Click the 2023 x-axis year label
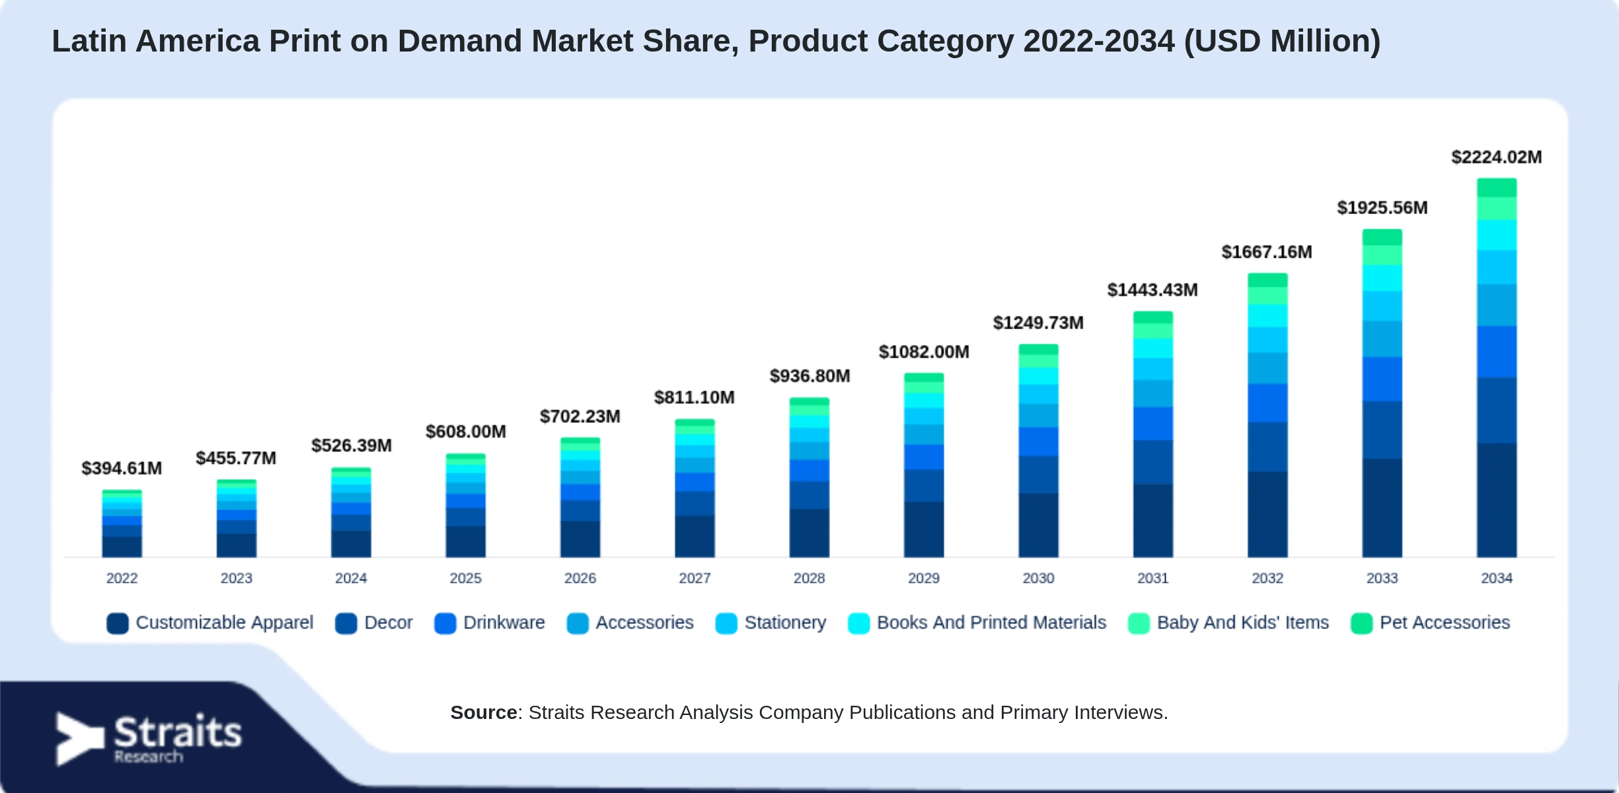The image size is (1619, 793). 237,579
